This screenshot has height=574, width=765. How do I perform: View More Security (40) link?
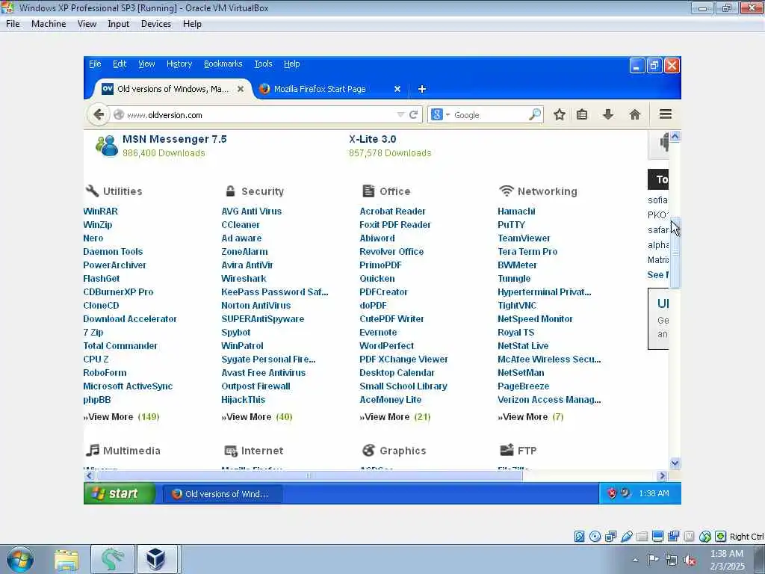257,417
